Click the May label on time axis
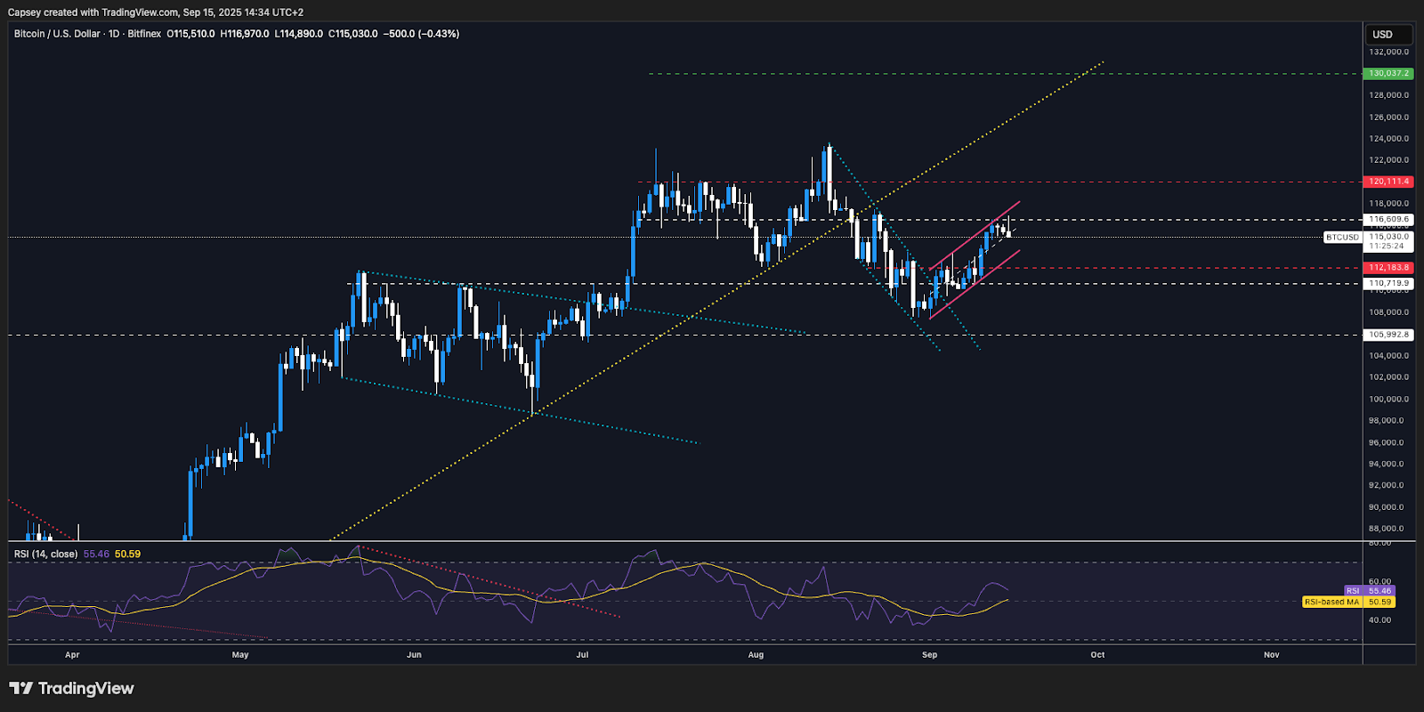This screenshot has height=712, width=1424. (240, 655)
